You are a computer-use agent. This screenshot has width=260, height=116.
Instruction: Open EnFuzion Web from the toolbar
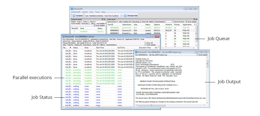tap(131, 16)
